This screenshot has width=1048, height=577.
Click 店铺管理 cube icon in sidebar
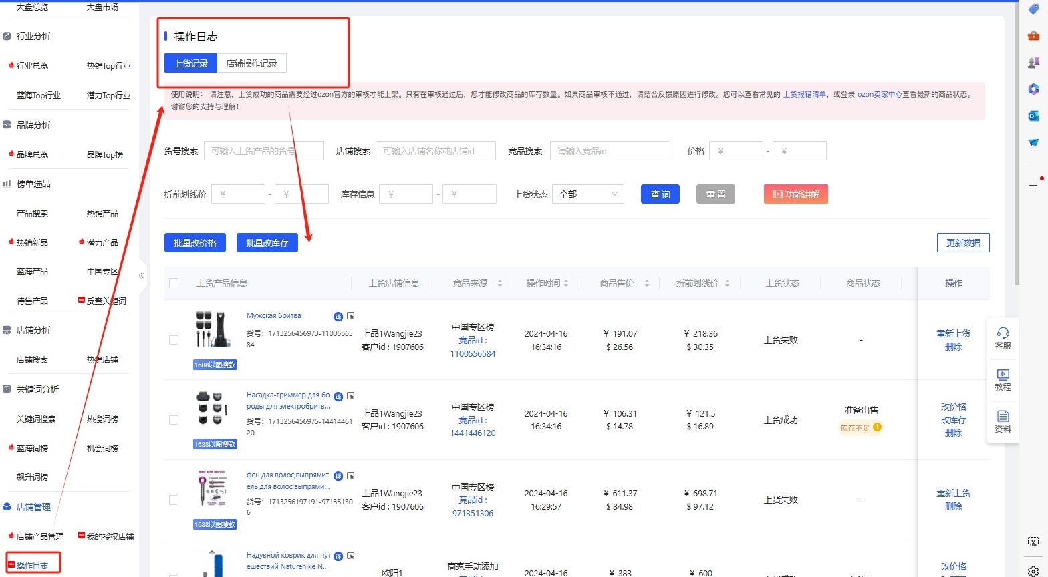[7, 507]
